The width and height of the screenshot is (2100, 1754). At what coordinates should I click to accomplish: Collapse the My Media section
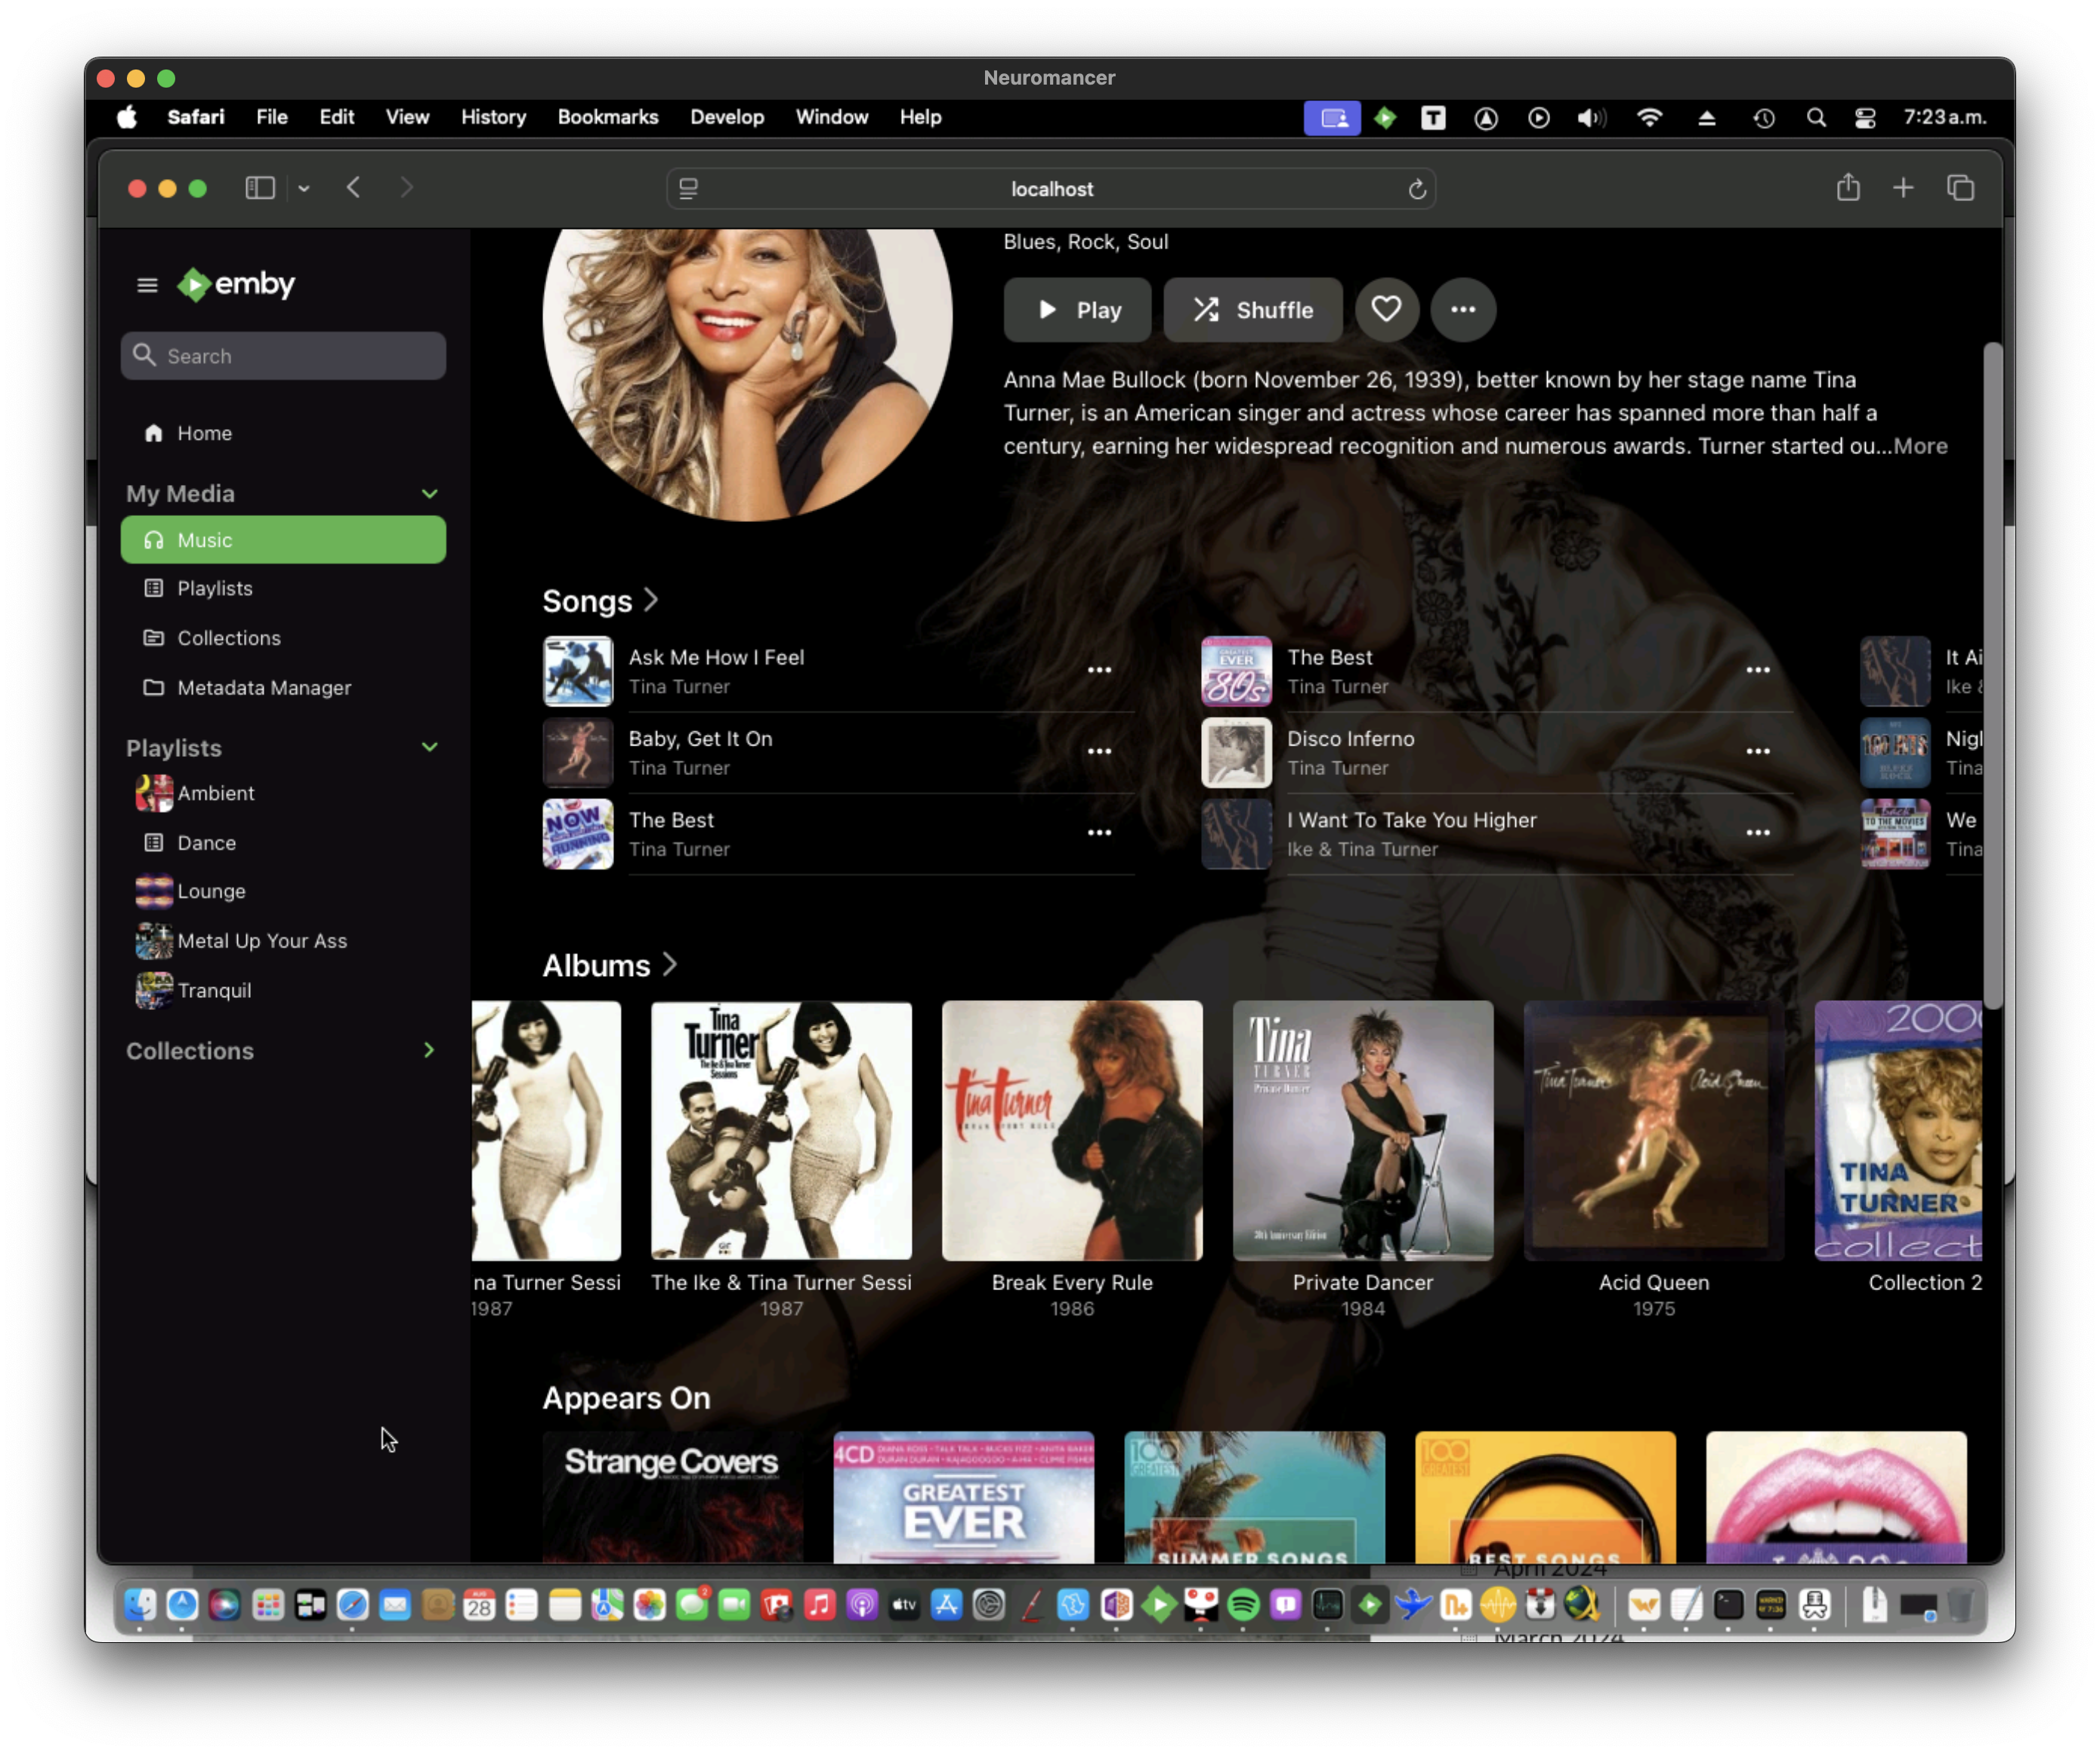tap(430, 494)
